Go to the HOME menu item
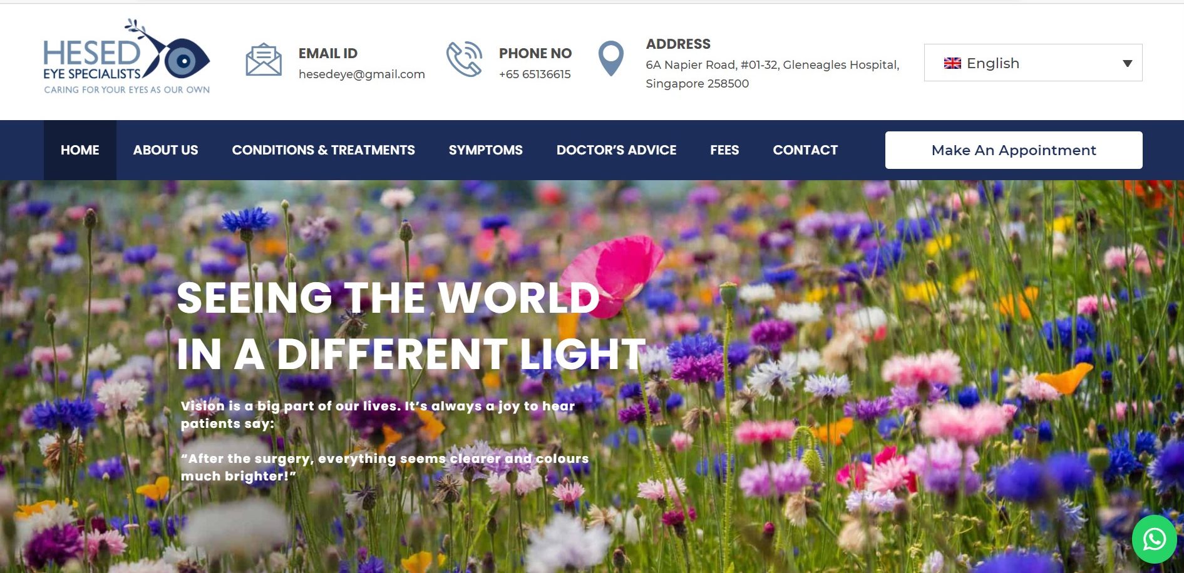Image resolution: width=1184 pixels, height=573 pixels. (x=80, y=150)
